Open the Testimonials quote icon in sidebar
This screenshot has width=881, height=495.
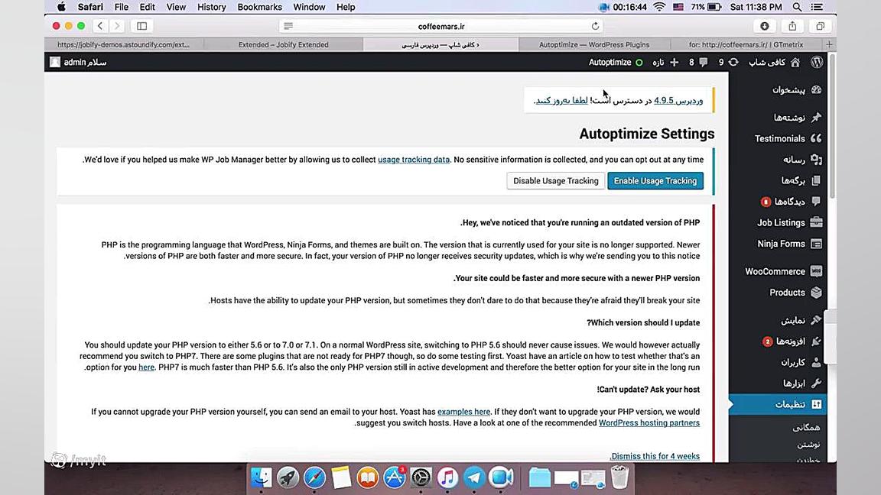coord(817,138)
